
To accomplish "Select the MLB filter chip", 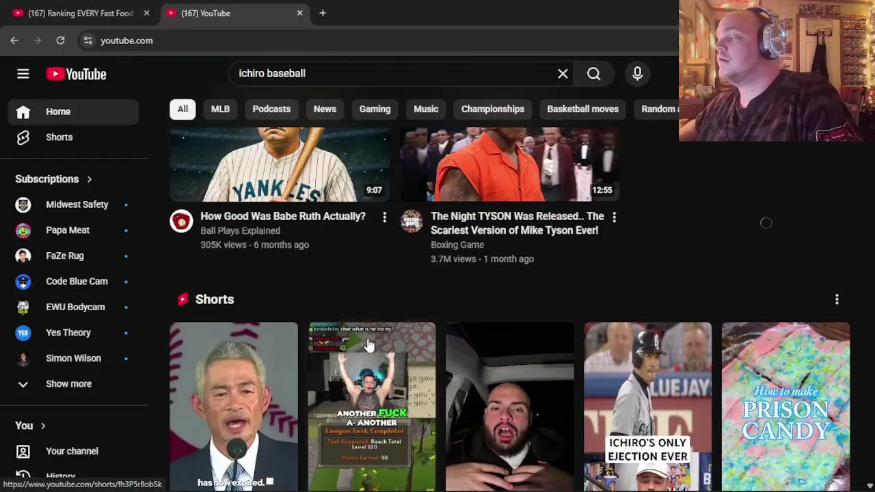I will click(220, 109).
